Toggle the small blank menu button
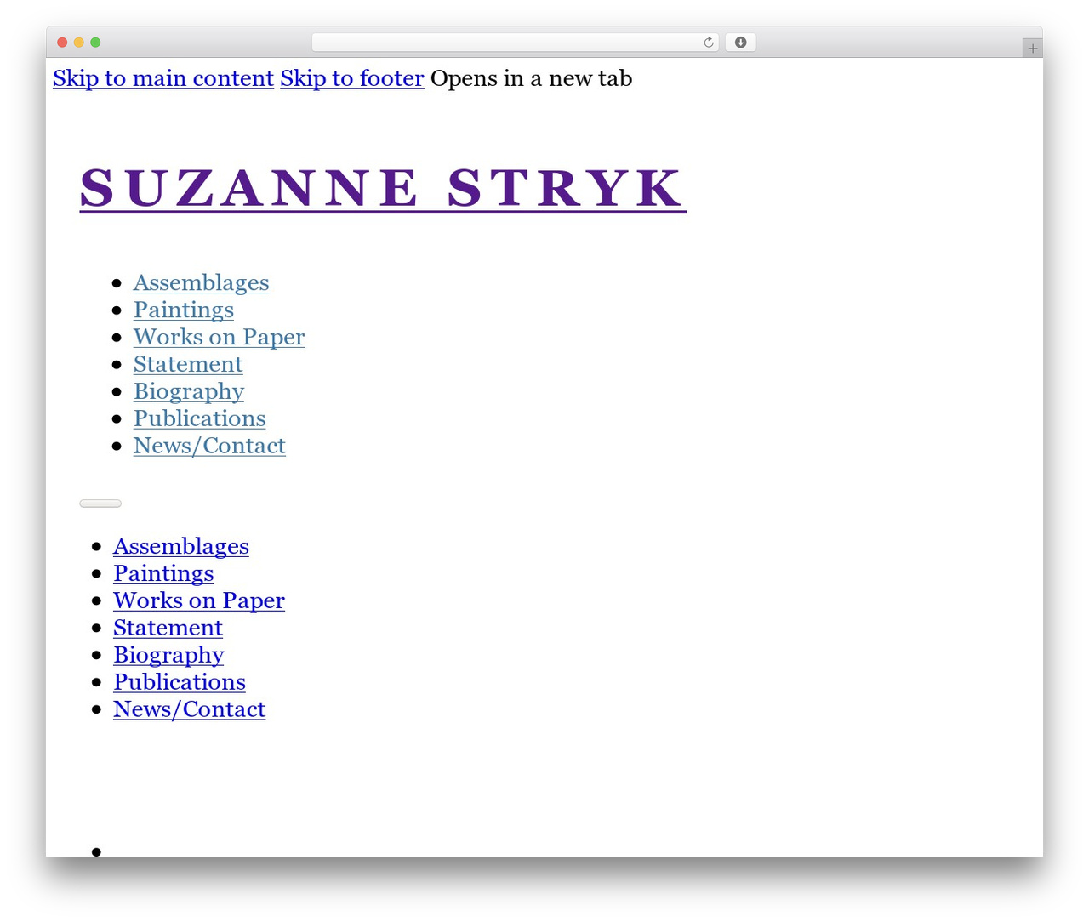 tap(100, 504)
